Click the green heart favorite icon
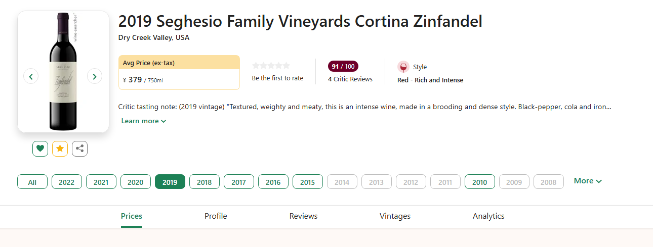The height and width of the screenshot is (247, 653). pos(40,149)
